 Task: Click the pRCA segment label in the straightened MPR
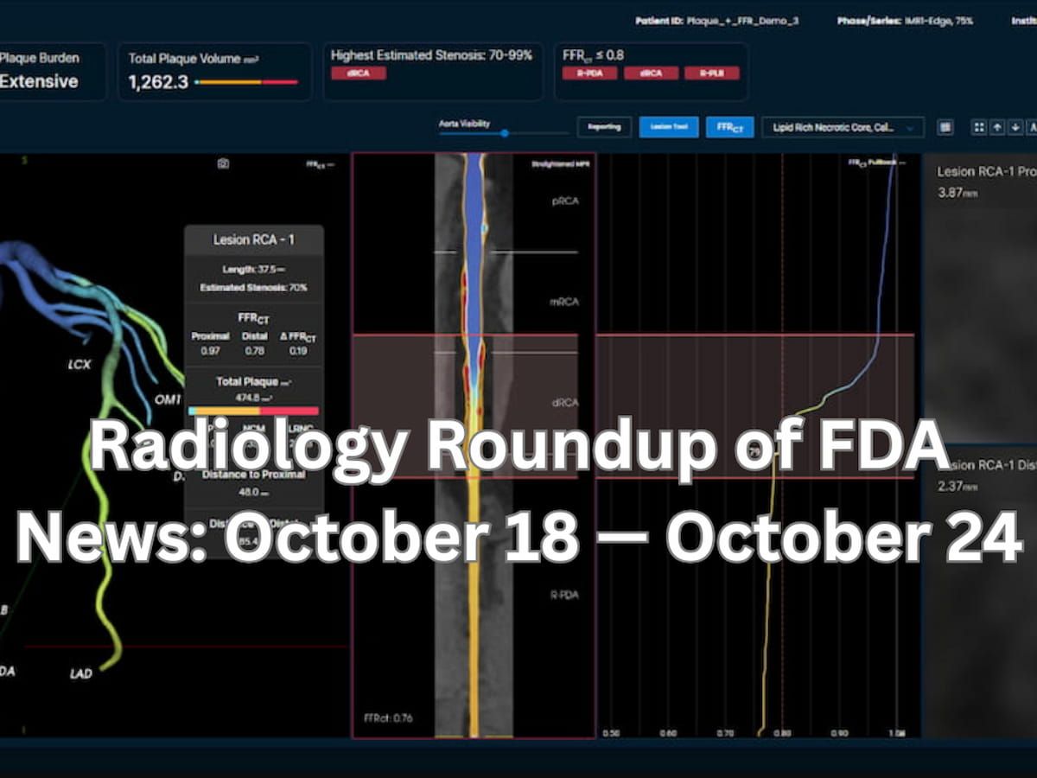coord(565,201)
